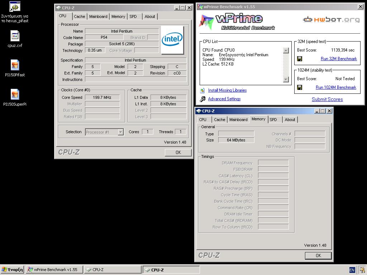The width and height of the screenshot is (367, 275).
Task: Close the back CPU-Z CPU window
Action: (189, 8)
